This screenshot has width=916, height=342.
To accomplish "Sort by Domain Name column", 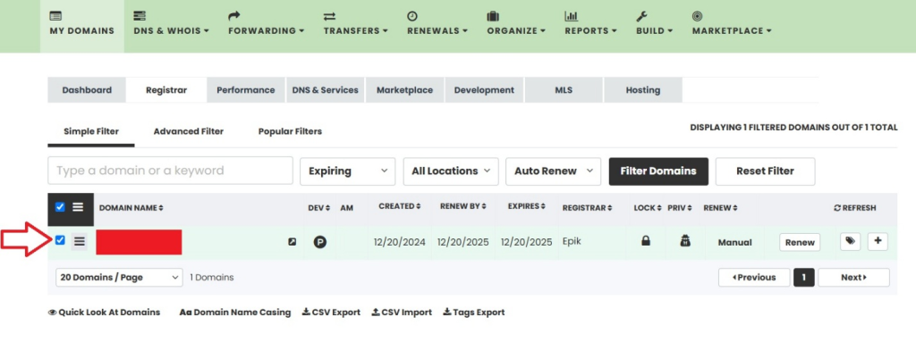I will tap(131, 208).
